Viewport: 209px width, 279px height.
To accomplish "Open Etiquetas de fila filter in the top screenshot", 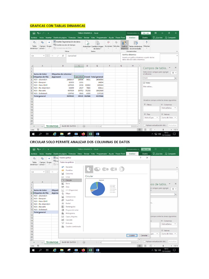I will coord(50,77).
